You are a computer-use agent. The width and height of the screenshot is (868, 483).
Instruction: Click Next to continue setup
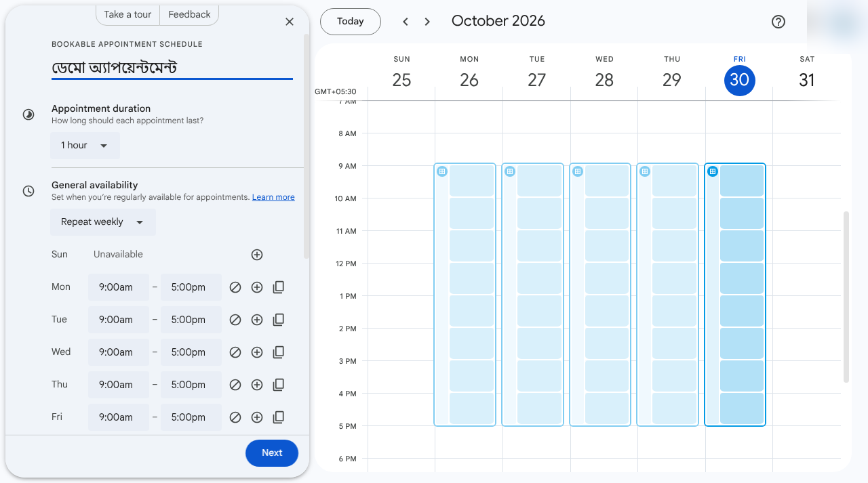[272, 453]
